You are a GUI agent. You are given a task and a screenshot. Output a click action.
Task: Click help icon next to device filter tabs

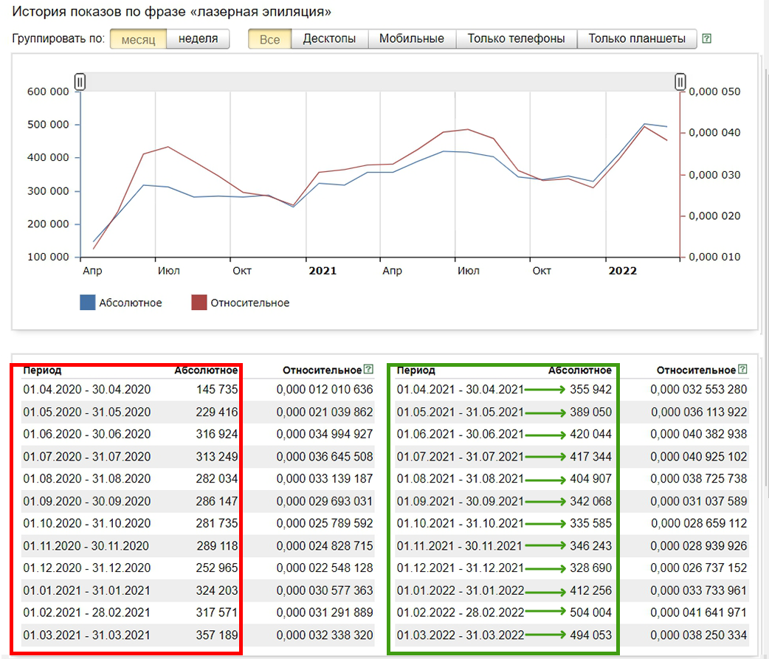[706, 38]
